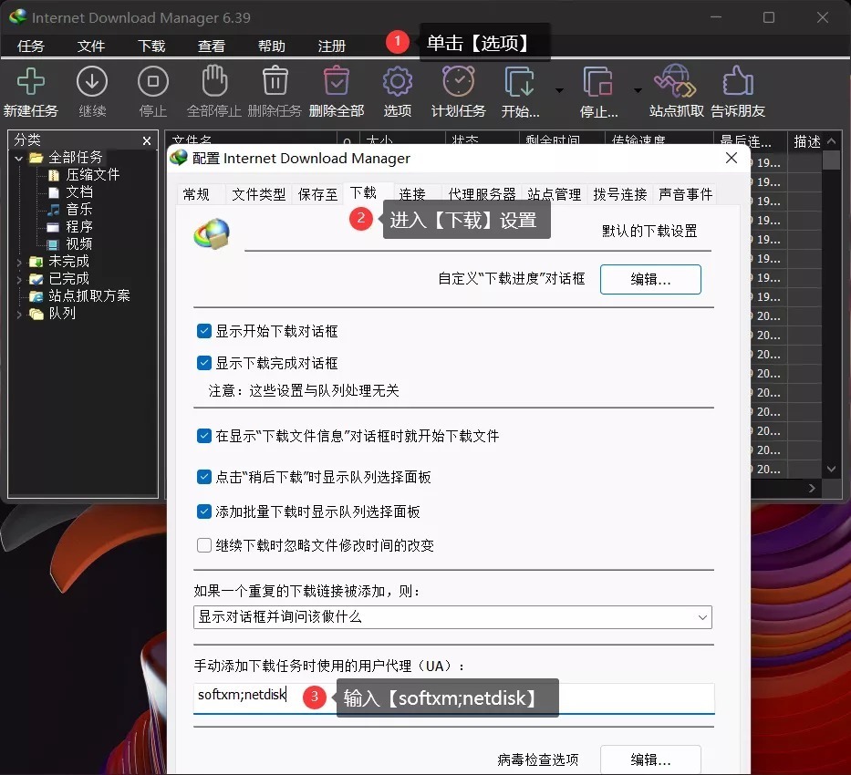Click 编辑 button for 自定义下载进度对话框

click(649, 280)
